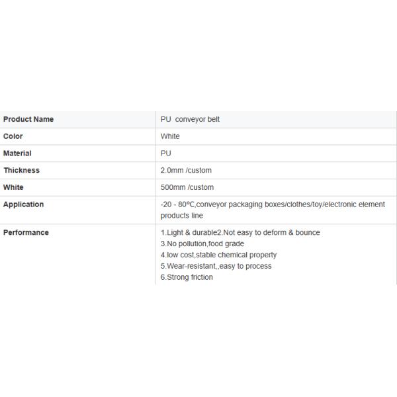
Task: Select the White value in Color row
Action: point(170,136)
